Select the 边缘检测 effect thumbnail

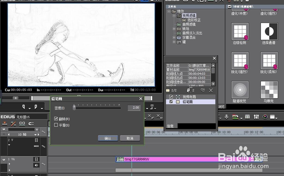click(240, 31)
